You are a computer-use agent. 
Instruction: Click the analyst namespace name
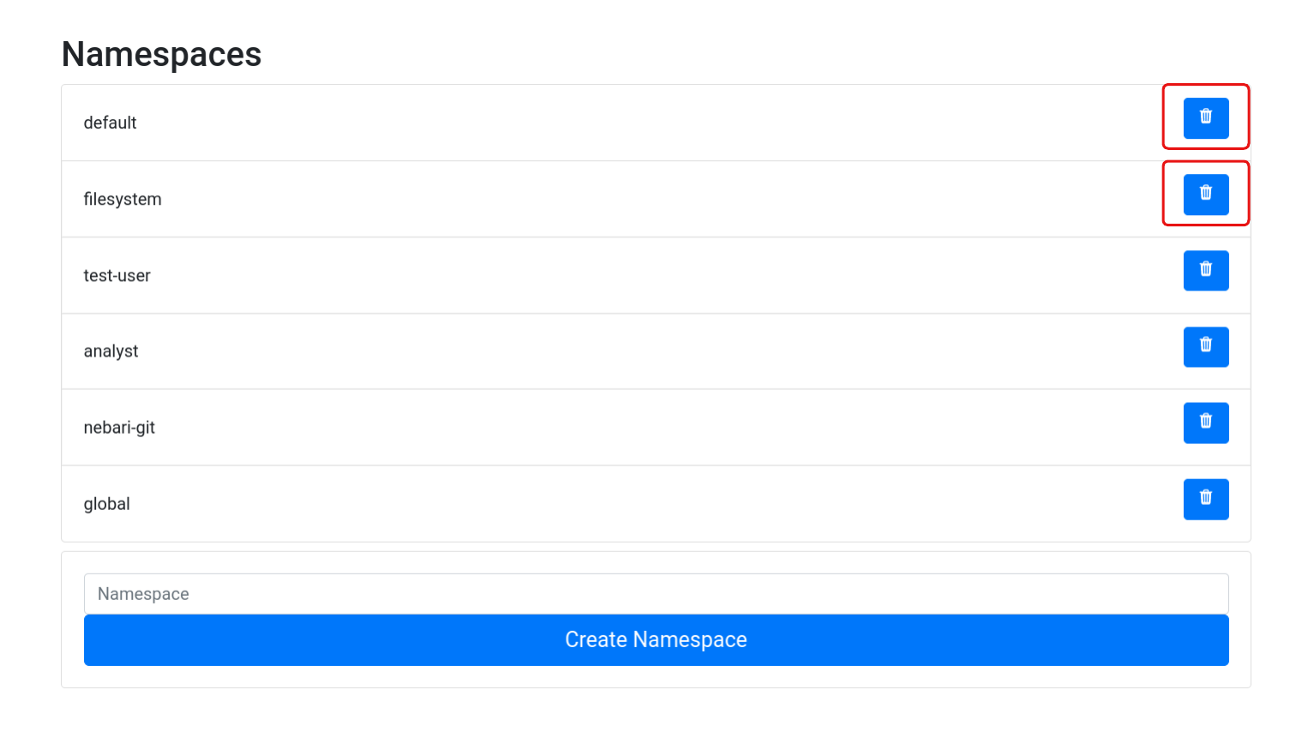(x=111, y=351)
